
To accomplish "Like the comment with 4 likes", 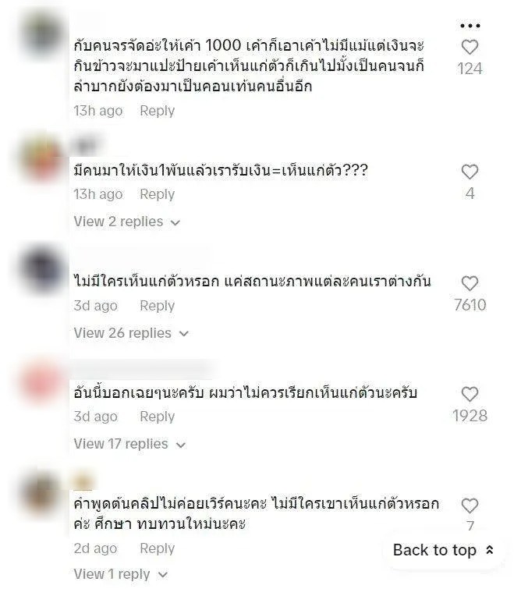I will (x=470, y=172).
